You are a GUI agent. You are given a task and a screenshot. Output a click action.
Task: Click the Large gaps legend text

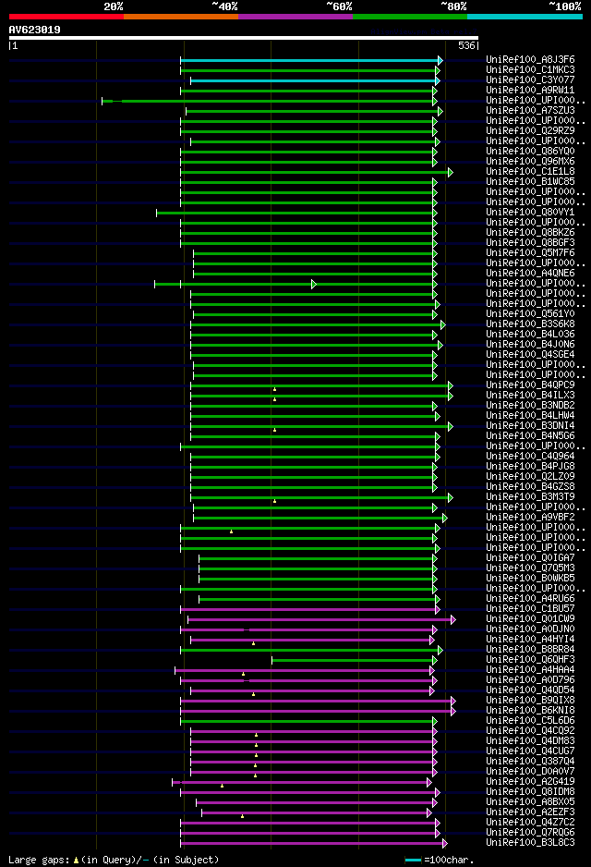[114, 860]
